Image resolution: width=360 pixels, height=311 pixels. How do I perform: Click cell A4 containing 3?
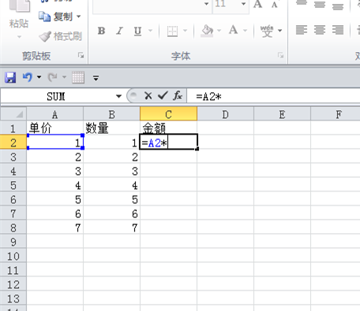tap(54, 171)
